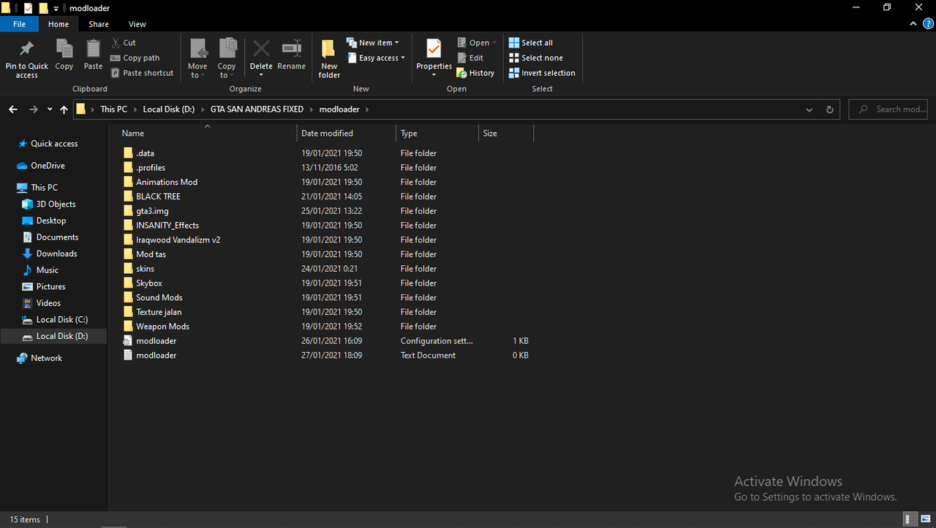Click Invert selection in ribbon
Screen dimensions: 936x528
click(x=542, y=73)
